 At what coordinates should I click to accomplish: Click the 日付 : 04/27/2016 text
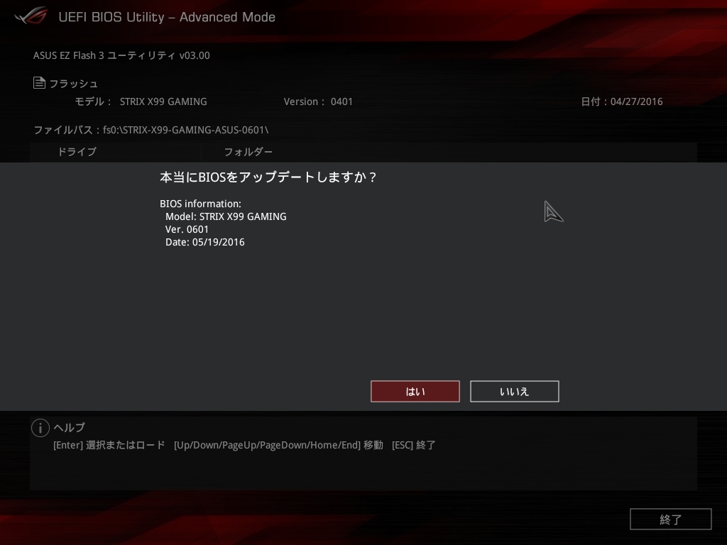click(622, 101)
